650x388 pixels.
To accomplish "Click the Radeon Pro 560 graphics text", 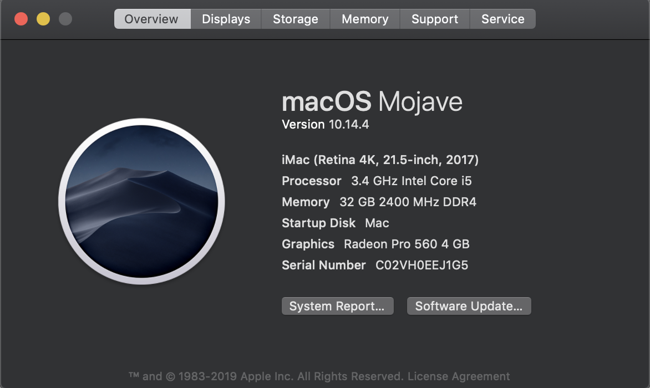I will click(x=406, y=244).
